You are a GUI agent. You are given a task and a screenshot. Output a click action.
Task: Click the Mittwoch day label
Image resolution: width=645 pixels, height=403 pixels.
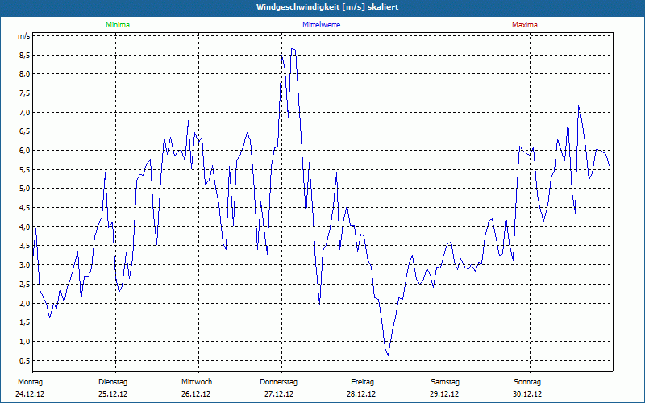[197, 382]
